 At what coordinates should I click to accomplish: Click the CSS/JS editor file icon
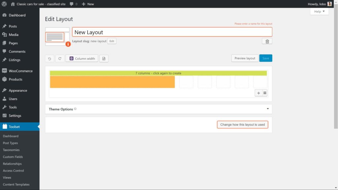pyautogui.click(x=104, y=59)
